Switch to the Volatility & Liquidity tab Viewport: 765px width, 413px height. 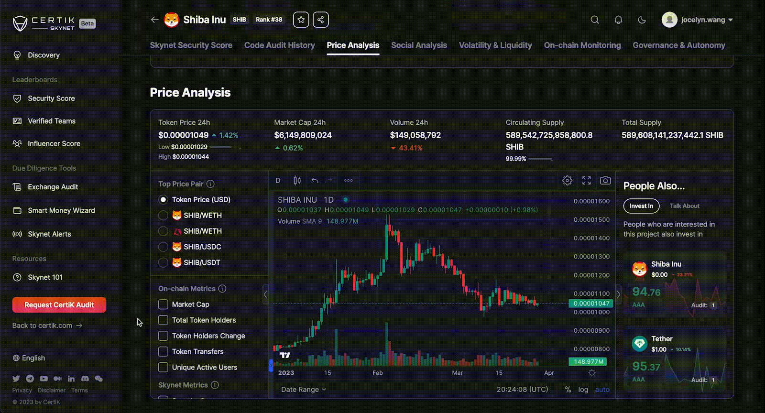pos(495,45)
